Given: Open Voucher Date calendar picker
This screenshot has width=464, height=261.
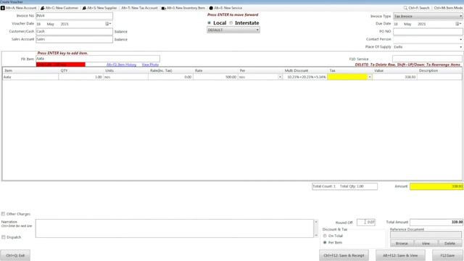Looking at the screenshot, I should point(108,24).
